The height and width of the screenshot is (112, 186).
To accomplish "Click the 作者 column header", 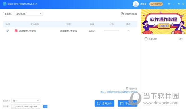I will click(x=92, y=24).
